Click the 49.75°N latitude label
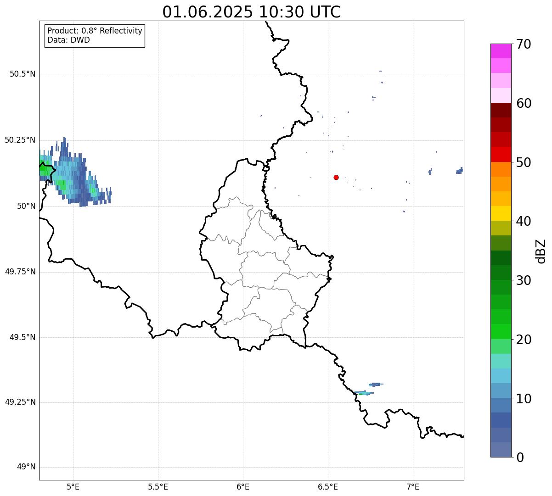 [x=20, y=272]
